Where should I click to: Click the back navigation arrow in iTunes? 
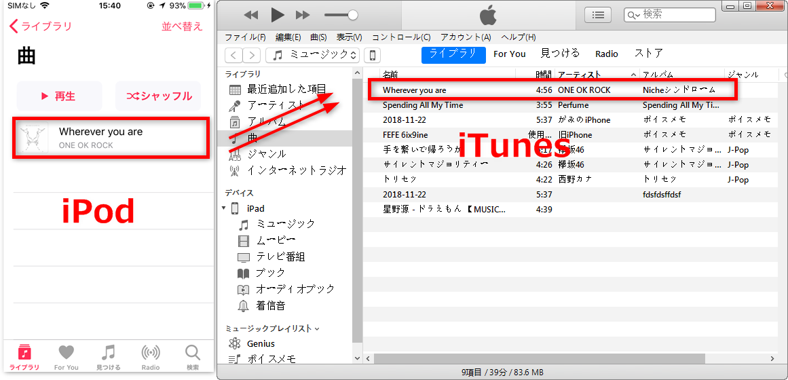233,55
